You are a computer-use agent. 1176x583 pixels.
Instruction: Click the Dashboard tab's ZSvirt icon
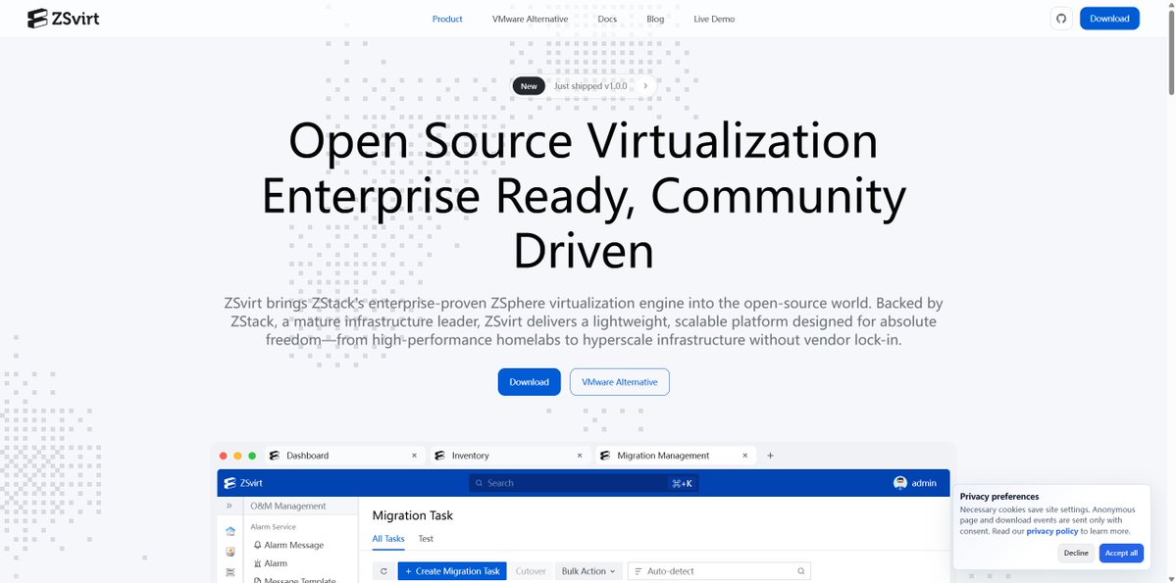coord(275,456)
